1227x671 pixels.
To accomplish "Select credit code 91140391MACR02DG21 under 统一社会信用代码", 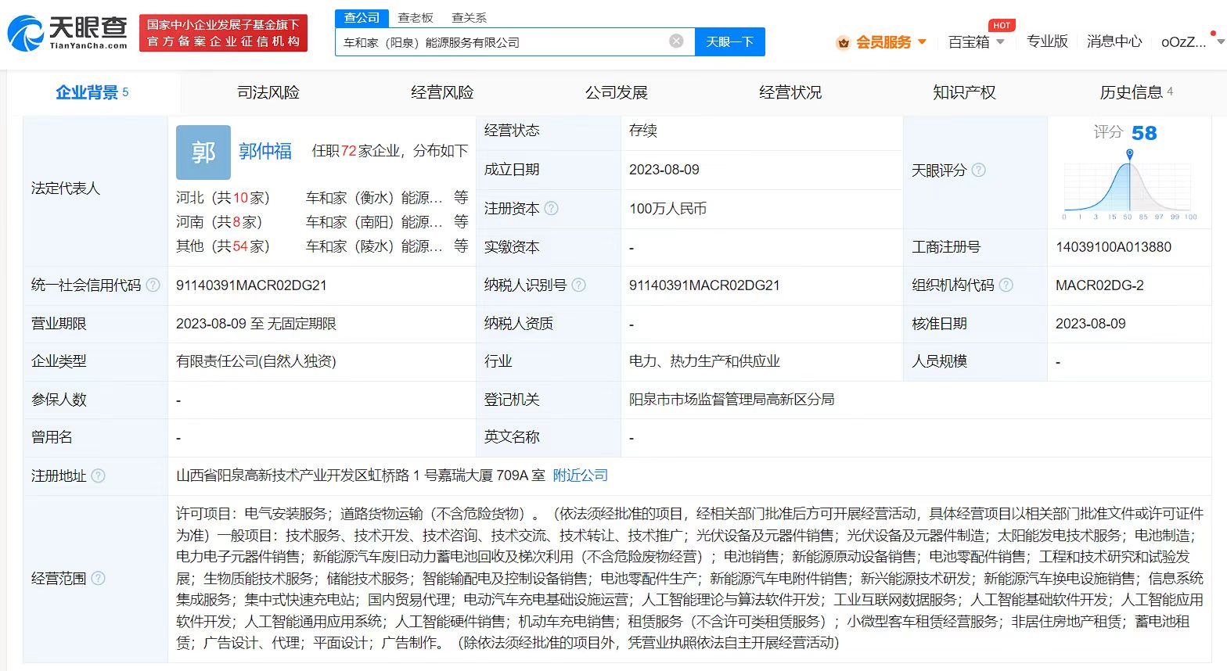I will tap(251, 285).
